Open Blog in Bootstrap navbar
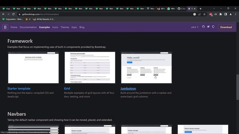 click(x=82, y=27)
